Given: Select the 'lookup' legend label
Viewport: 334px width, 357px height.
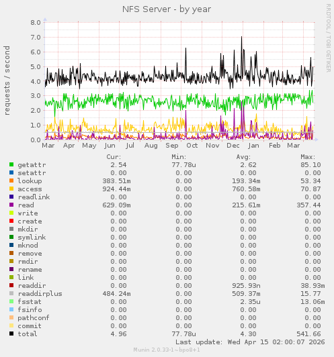Looking at the screenshot, I should coord(30,181).
